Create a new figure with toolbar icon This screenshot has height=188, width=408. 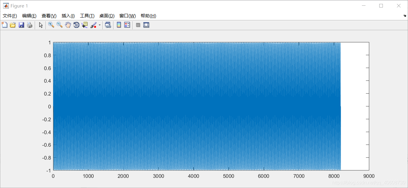point(4,25)
